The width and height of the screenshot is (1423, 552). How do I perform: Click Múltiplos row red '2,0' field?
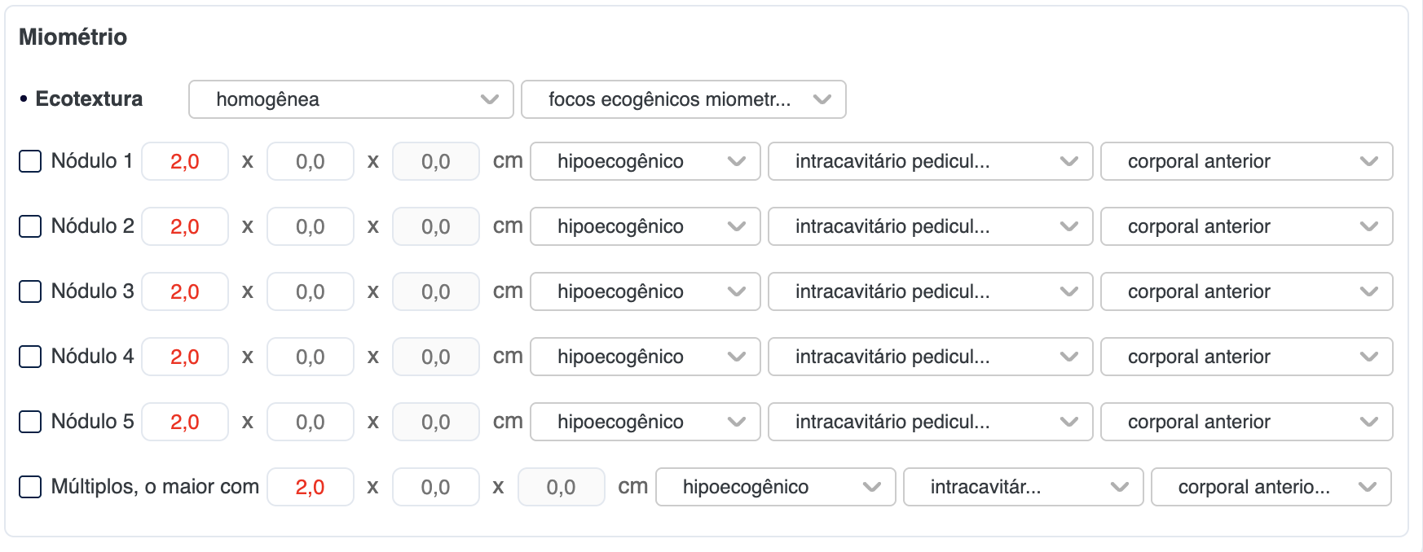click(x=311, y=487)
